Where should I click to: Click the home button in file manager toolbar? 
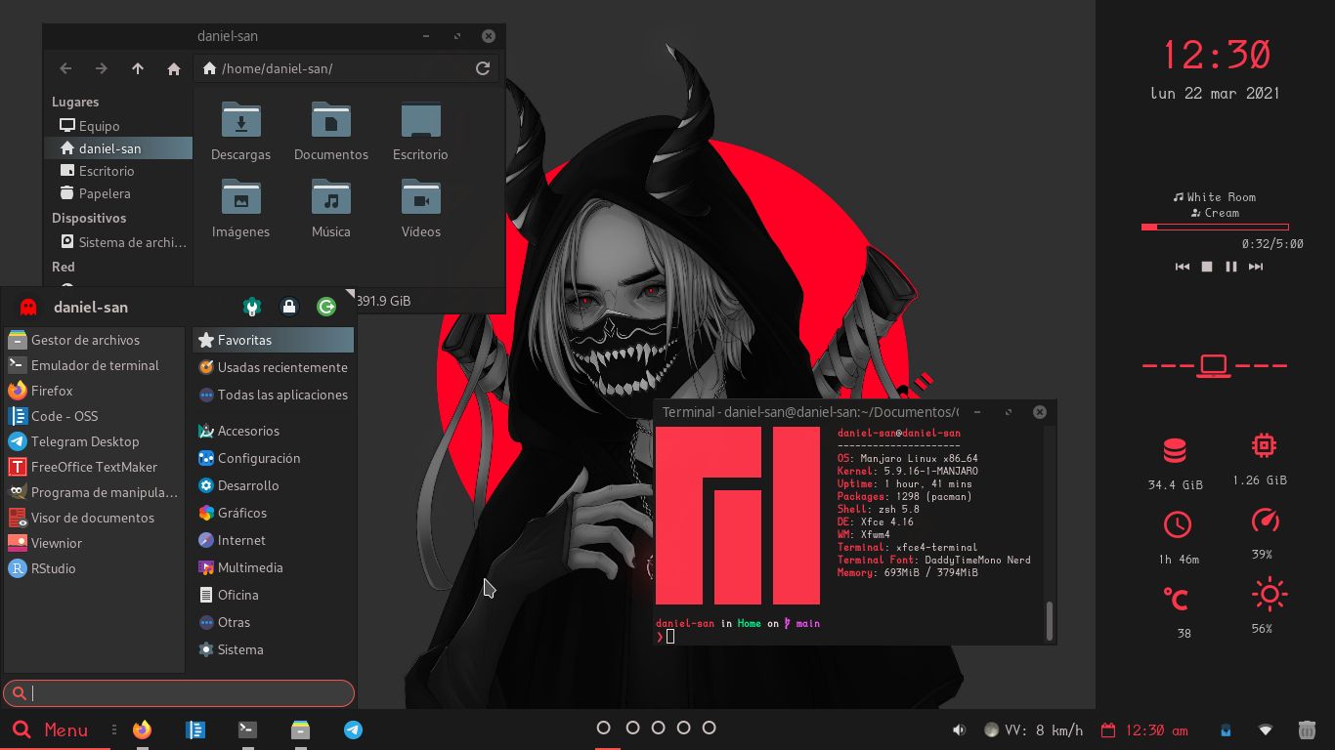pos(174,68)
